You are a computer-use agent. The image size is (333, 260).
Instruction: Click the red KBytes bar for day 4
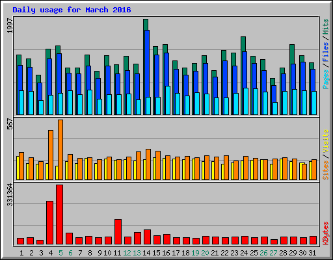(49, 223)
